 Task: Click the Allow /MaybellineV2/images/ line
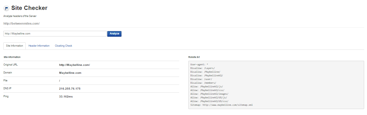click(209, 94)
